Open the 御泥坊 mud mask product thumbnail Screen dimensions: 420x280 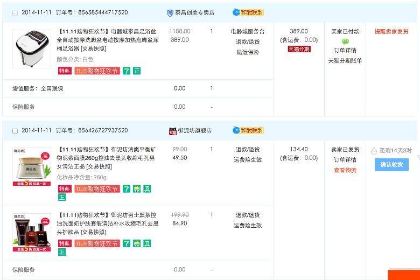coord(32,167)
